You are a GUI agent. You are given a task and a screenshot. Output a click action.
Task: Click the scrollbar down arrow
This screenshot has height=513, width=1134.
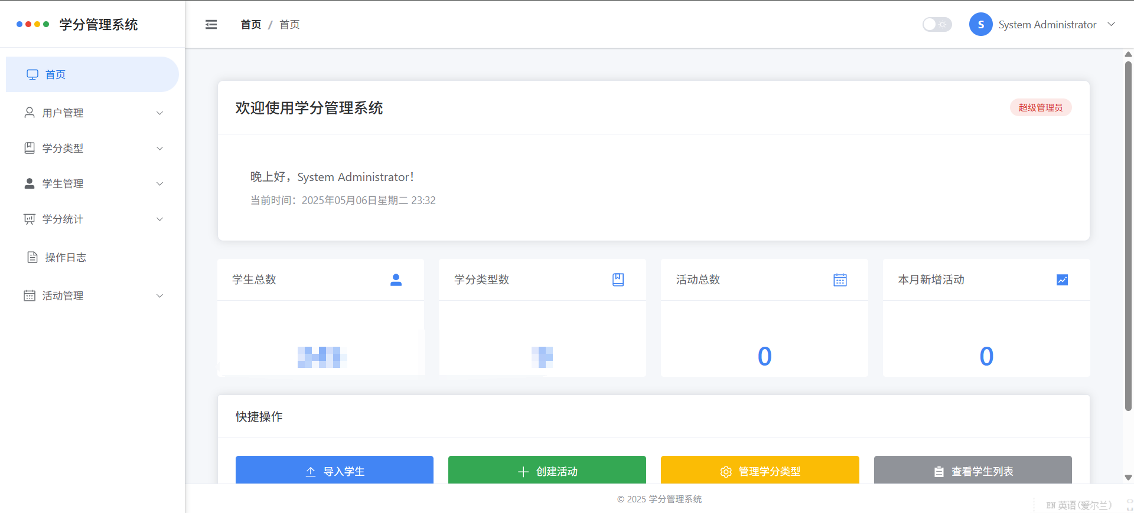click(1128, 478)
